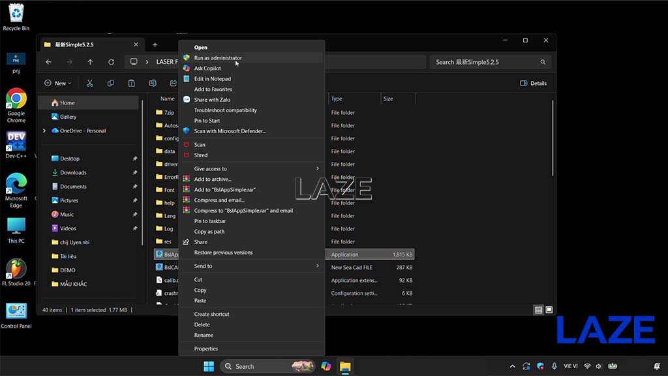
Task: Click the VIE VI language indicator
Action: click(570, 366)
